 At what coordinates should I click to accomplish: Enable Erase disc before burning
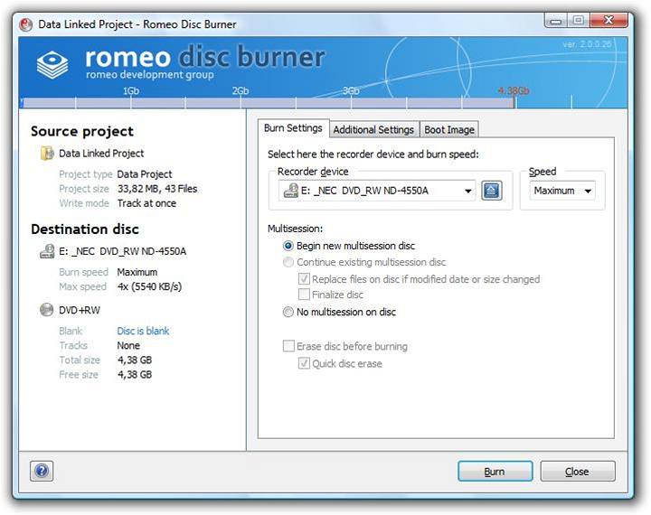[x=288, y=346]
